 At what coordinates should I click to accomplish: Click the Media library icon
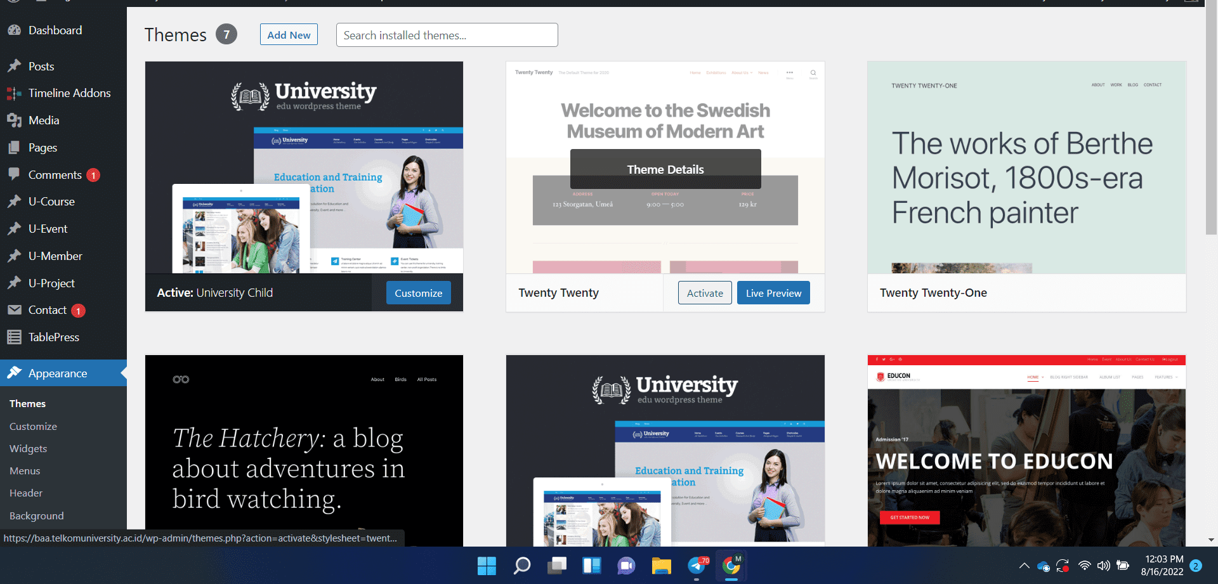tap(14, 120)
